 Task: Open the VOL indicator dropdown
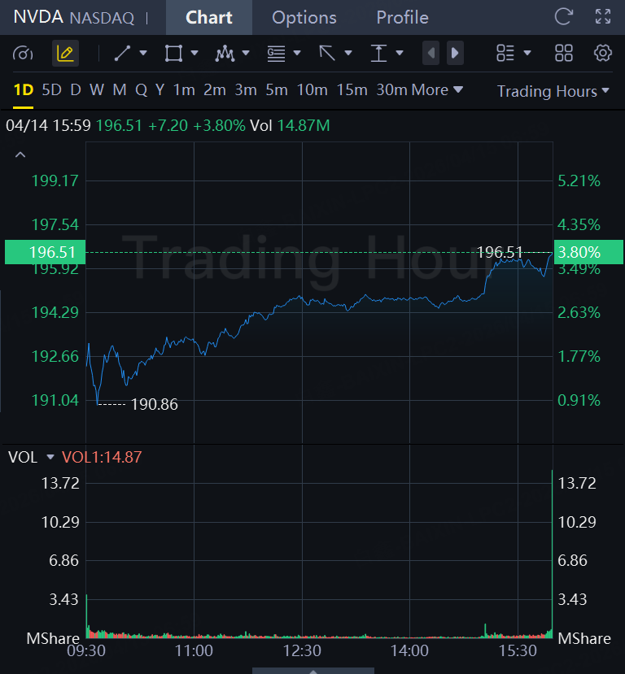point(50,457)
